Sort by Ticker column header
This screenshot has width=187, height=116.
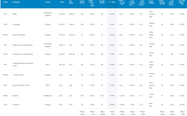pyautogui.click(x=6, y=2)
